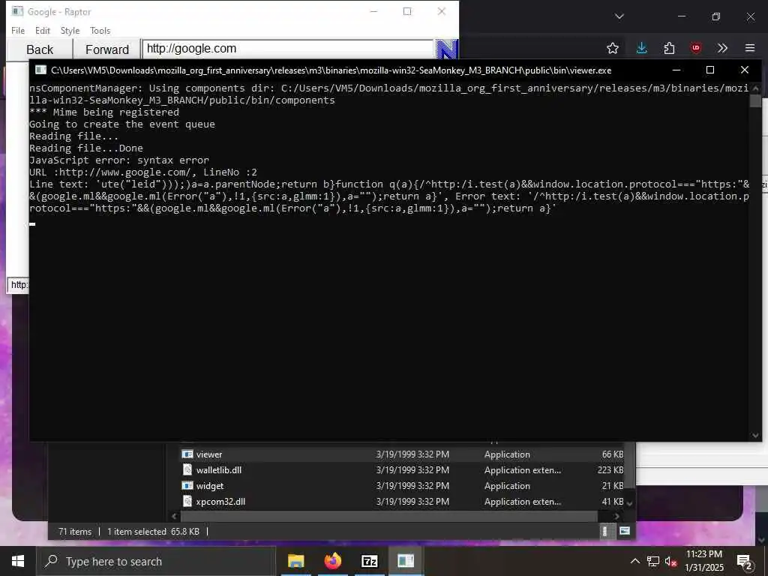Click the viewer.exe console title icon
Image resolution: width=768 pixels, height=576 pixels.
pos(40,70)
